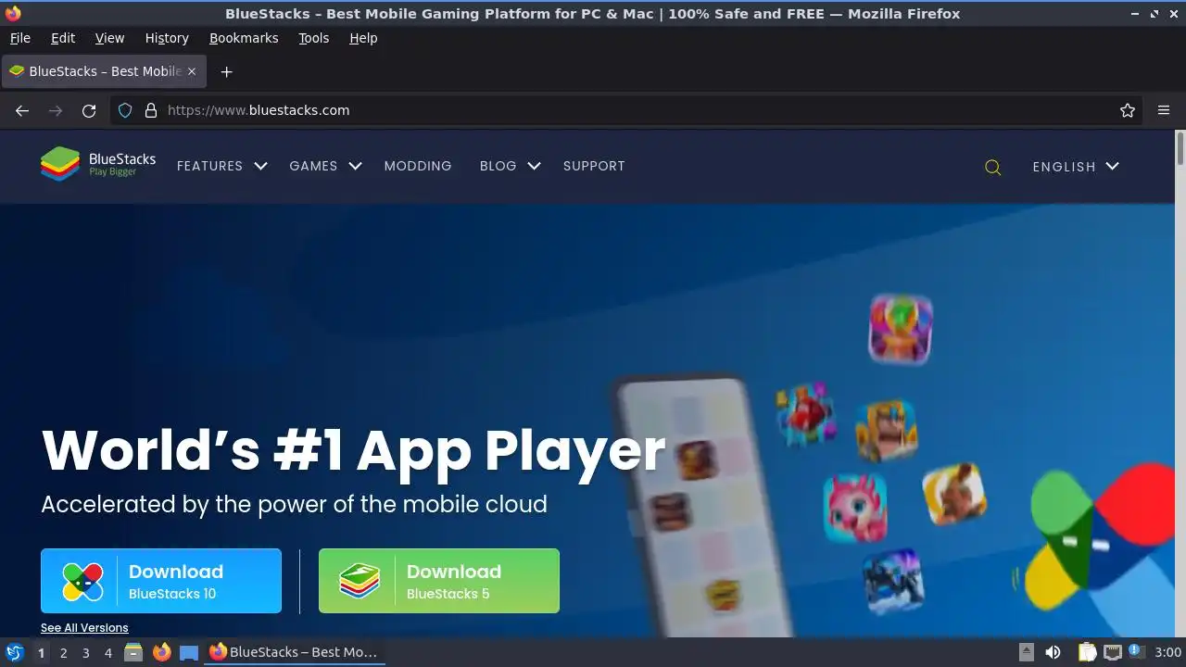Open tracking protection shield icon
The height and width of the screenshot is (667, 1186).
tap(125, 110)
